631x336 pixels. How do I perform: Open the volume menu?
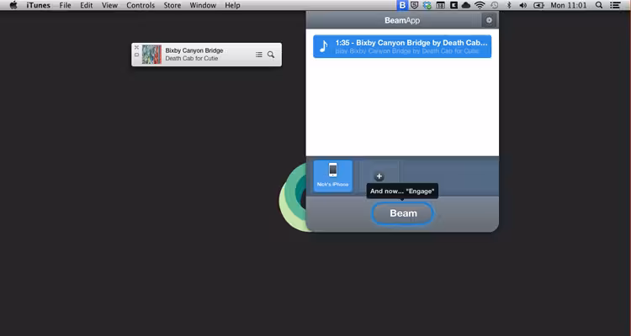tap(522, 5)
